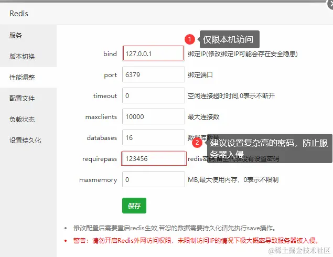Click the 最大连接数 description text
The height and width of the screenshot is (257, 333).
(203, 117)
